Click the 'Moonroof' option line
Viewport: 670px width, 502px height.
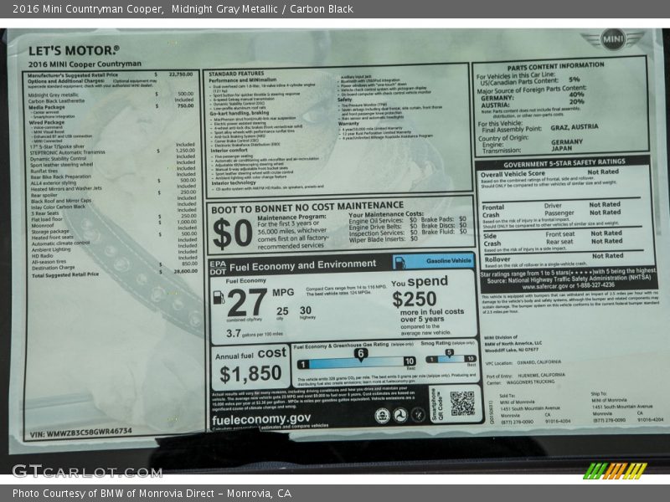(x=43, y=225)
